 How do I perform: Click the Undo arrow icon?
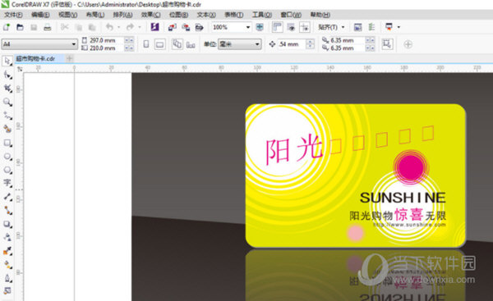point(109,27)
